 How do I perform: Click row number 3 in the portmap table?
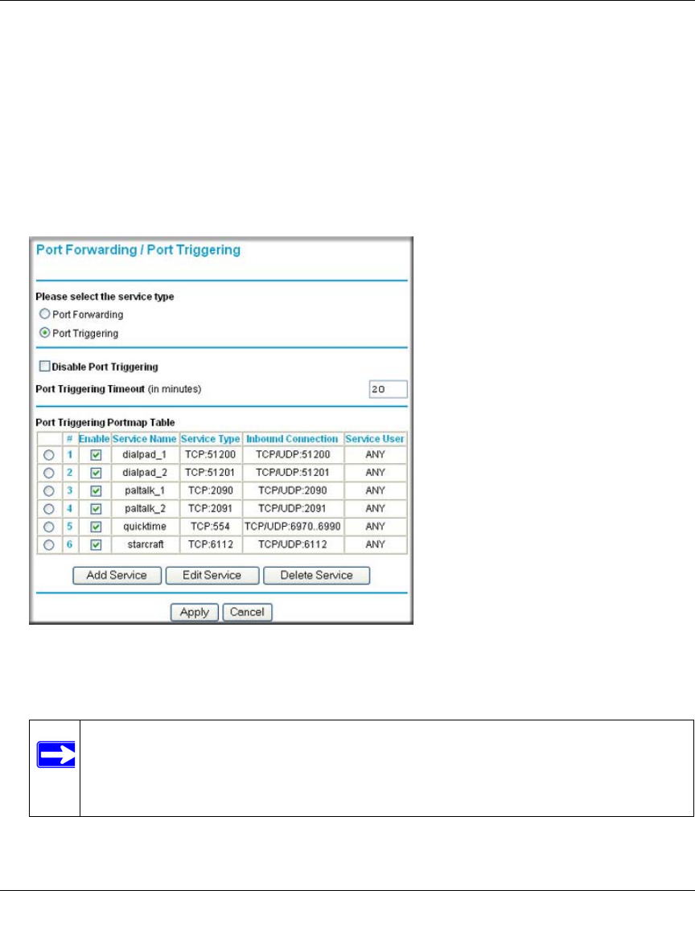pyautogui.click(x=70, y=490)
